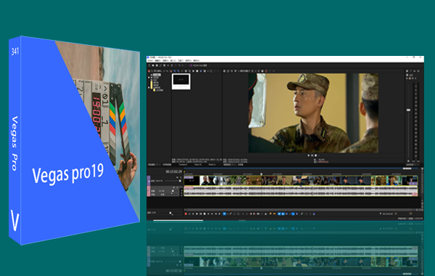435x276 pixels.
Task: Click stop icon in Project Media toolbar
Action: click(197, 71)
